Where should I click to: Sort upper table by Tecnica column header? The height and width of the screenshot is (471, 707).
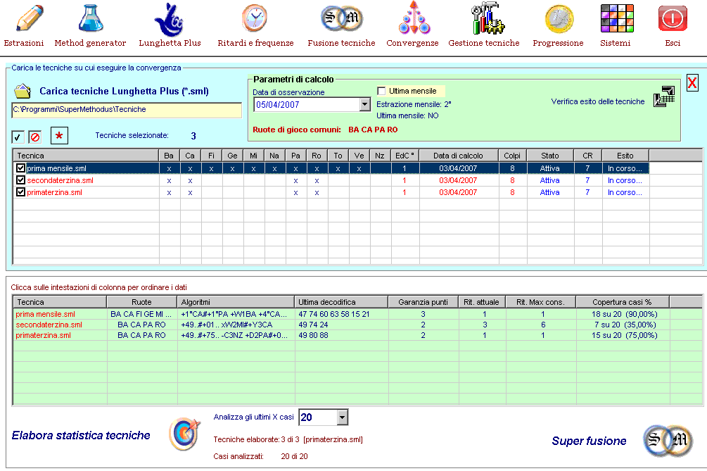coord(86,156)
